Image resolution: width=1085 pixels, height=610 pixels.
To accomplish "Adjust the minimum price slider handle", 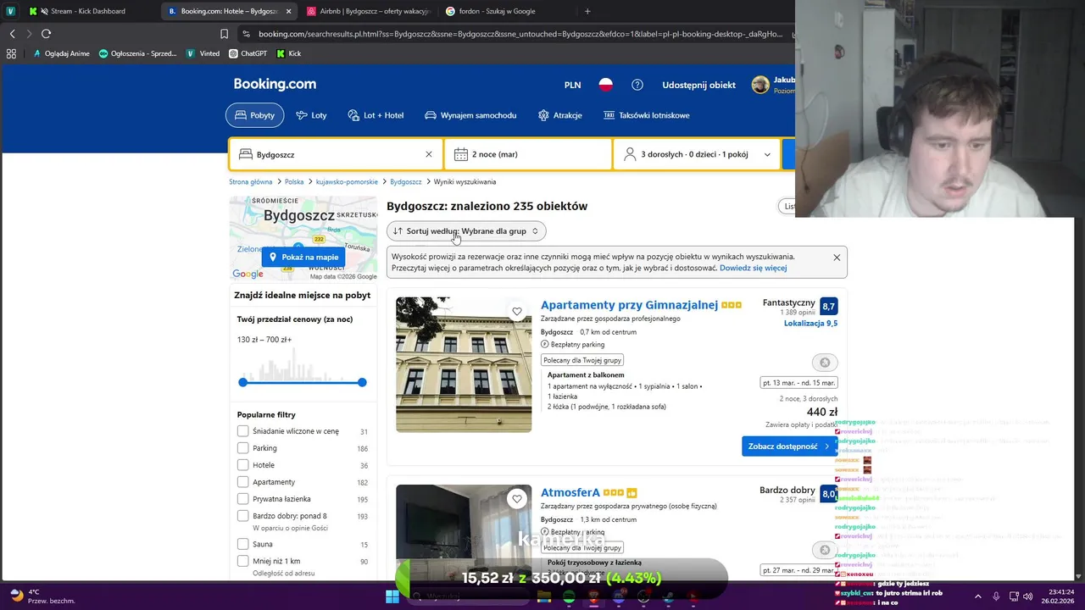I will pos(243,382).
